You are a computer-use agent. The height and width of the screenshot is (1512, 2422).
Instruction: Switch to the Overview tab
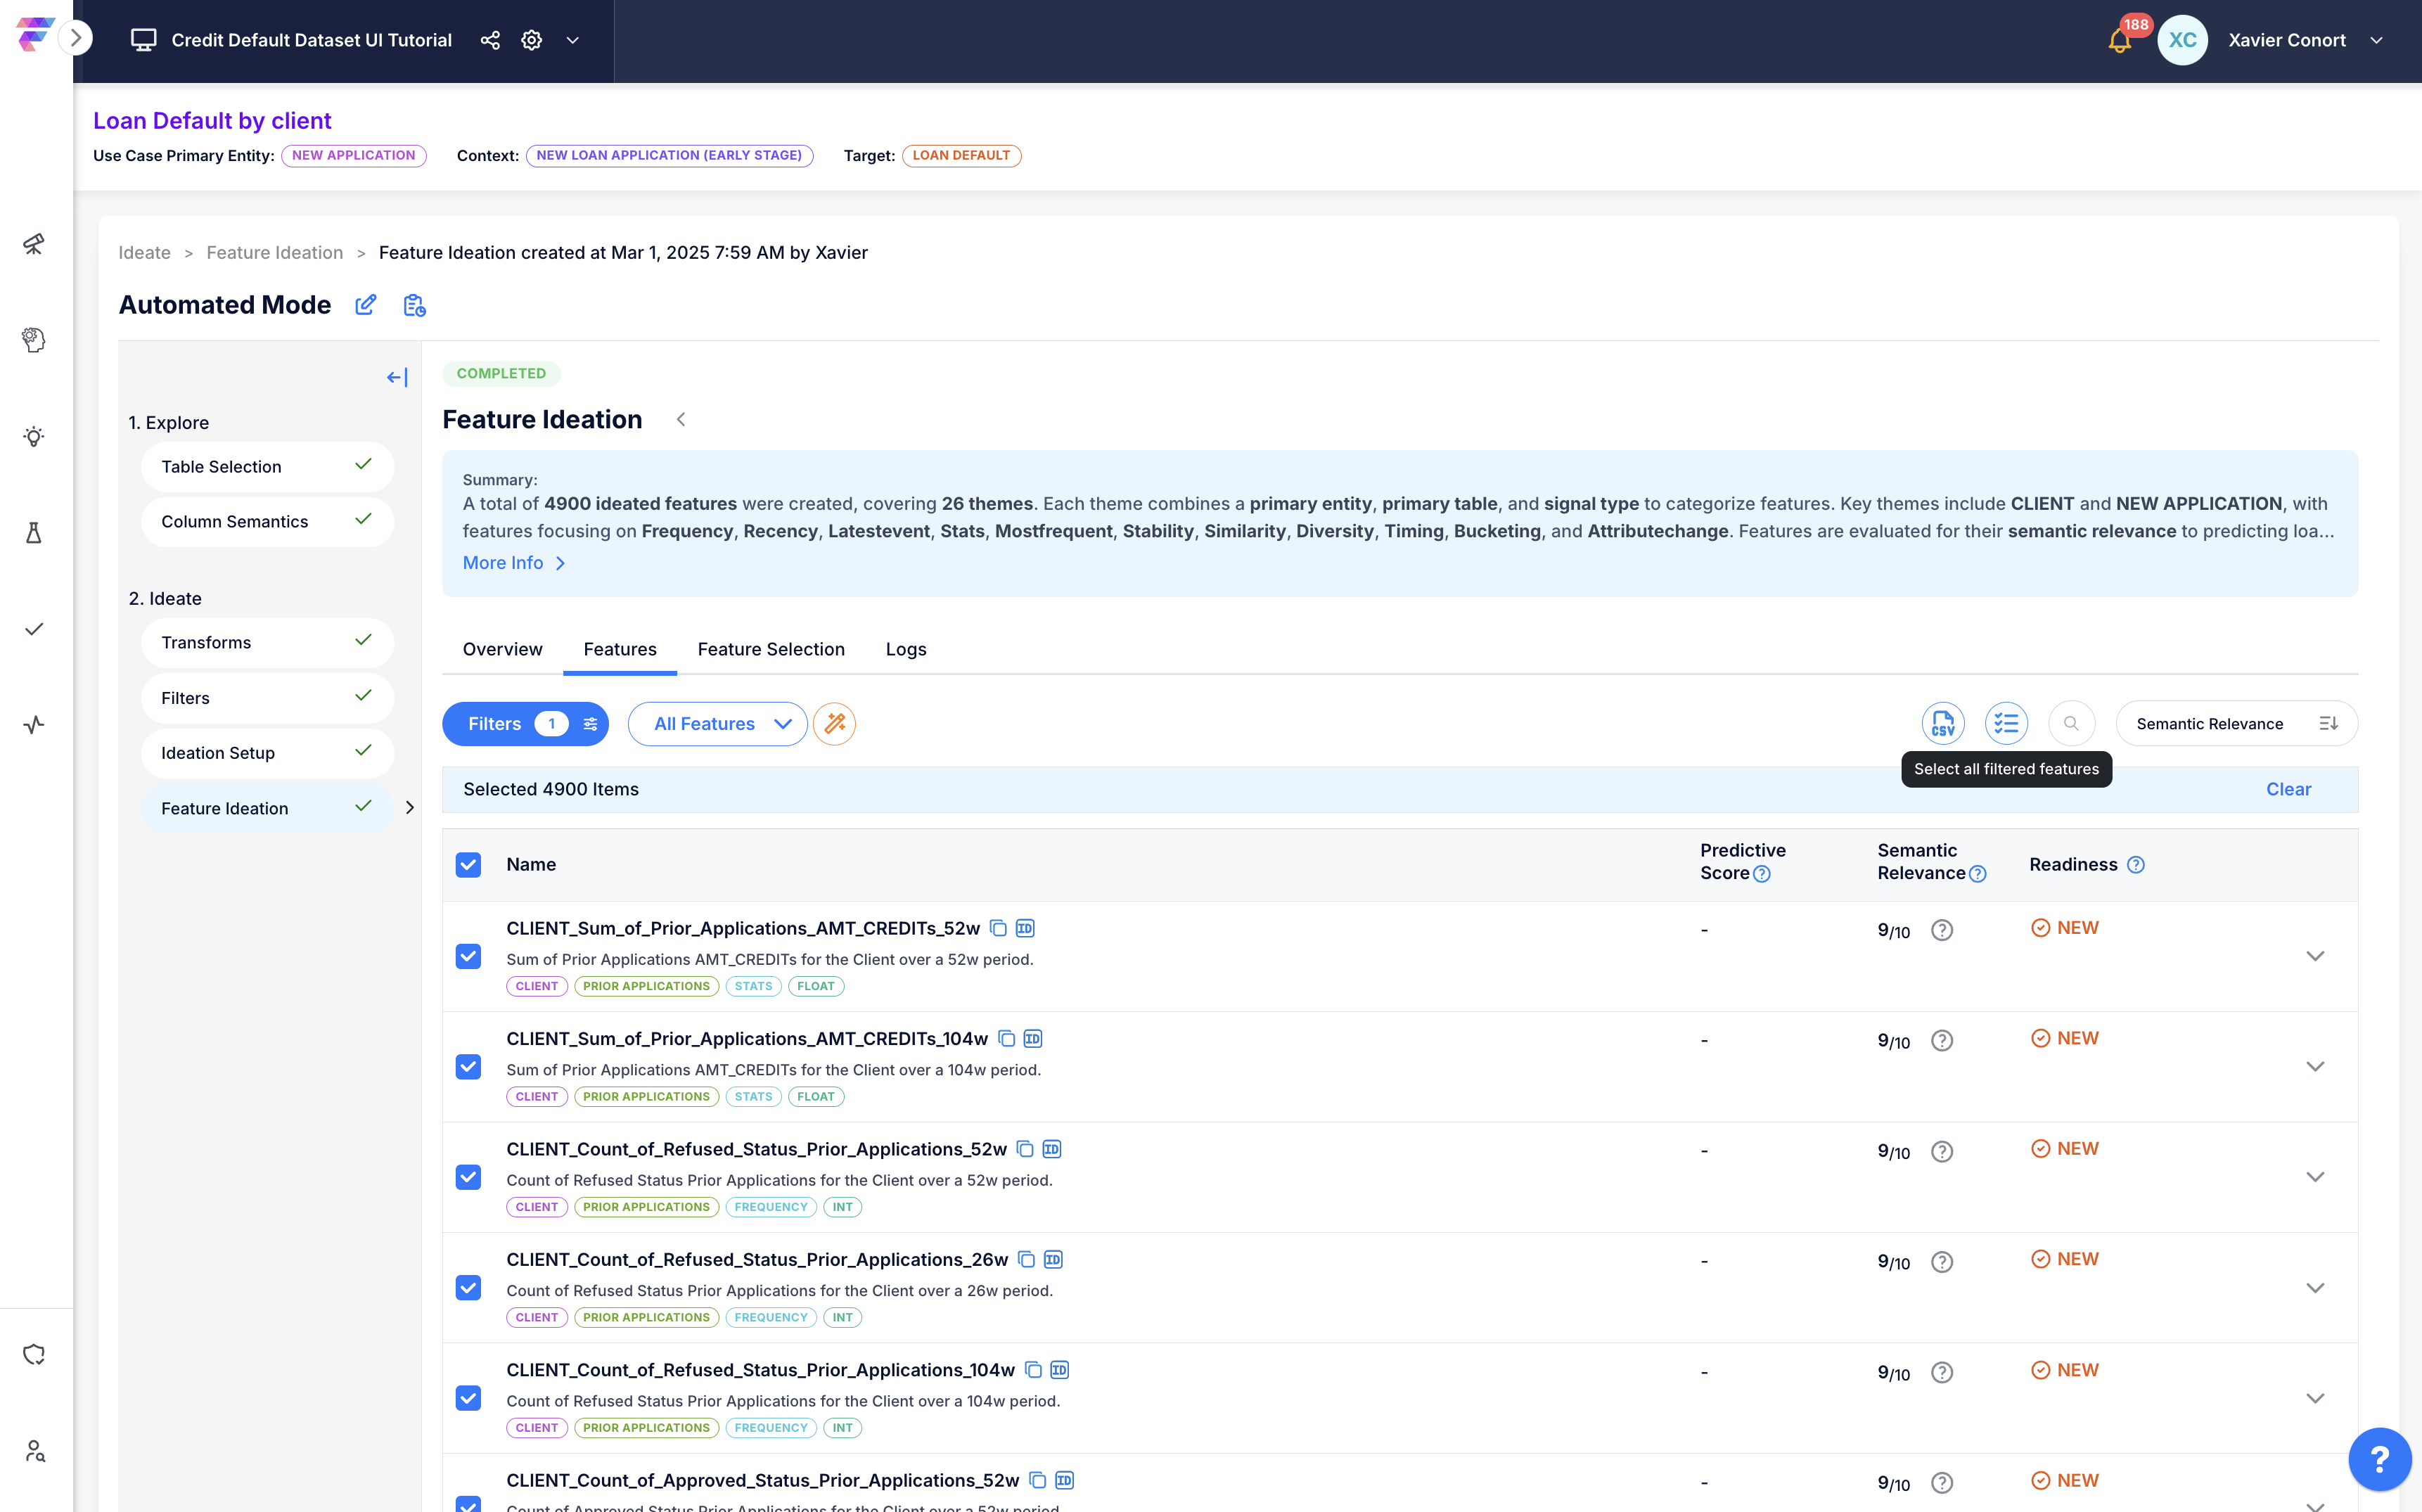click(x=502, y=649)
